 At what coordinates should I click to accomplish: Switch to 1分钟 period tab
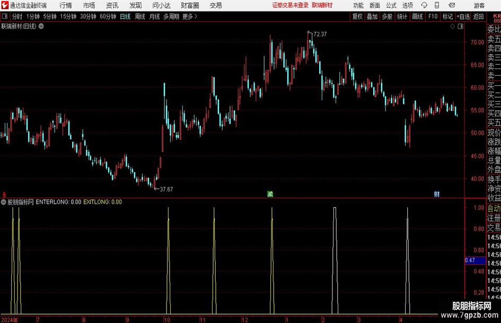point(33,16)
